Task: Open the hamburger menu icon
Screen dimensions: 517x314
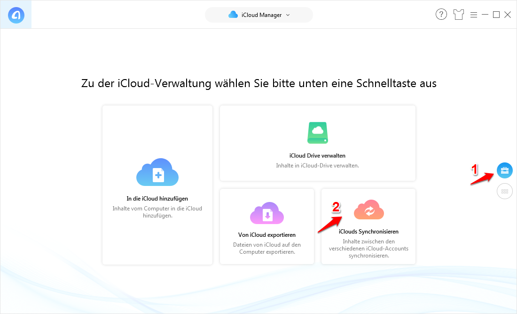Action: (473, 15)
